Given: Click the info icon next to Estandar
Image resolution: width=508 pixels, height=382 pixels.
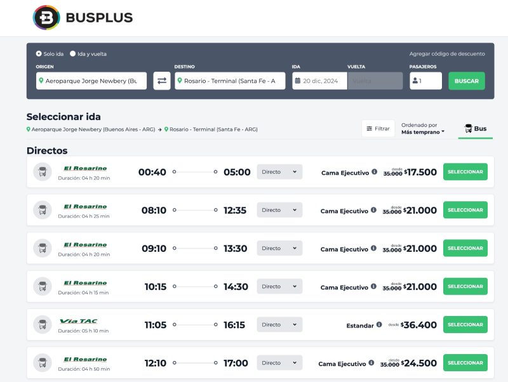Looking at the screenshot, I should click(x=379, y=325).
